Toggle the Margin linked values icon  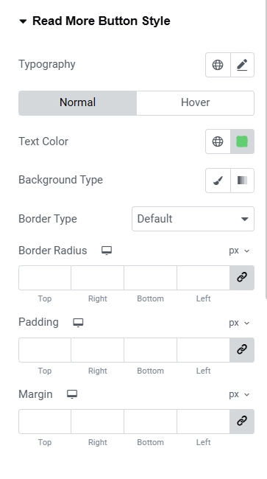pos(242,422)
